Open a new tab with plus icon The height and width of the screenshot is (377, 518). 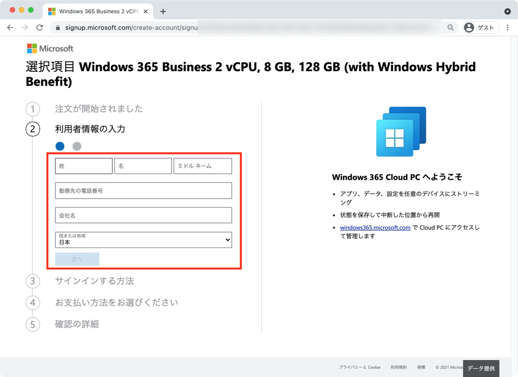(163, 12)
